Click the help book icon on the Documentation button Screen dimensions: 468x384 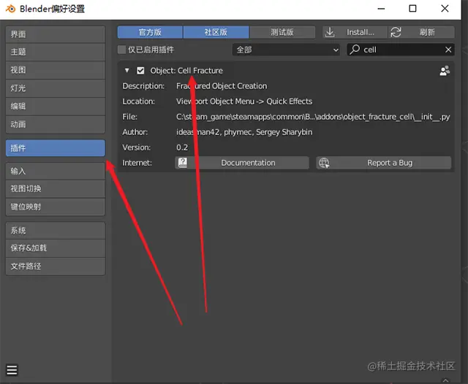coord(183,163)
